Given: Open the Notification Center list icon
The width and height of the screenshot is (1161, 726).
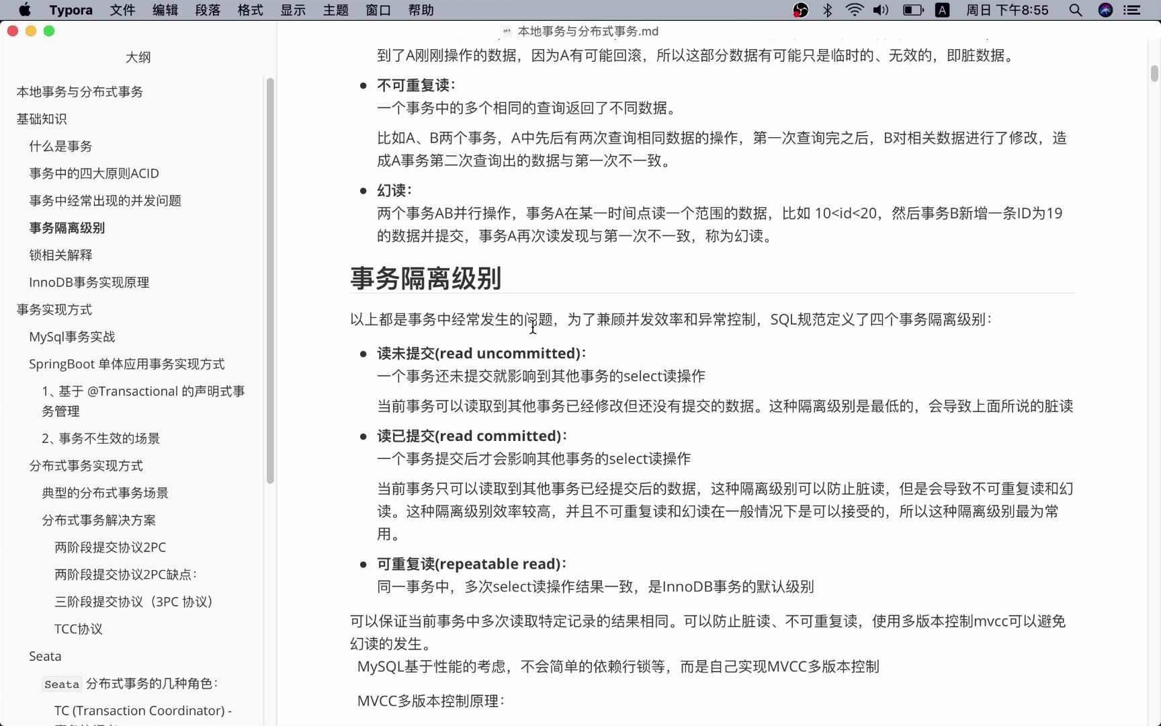Looking at the screenshot, I should [x=1132, y=10].
